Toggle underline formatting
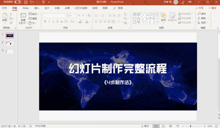 click(x=53, y=21)
